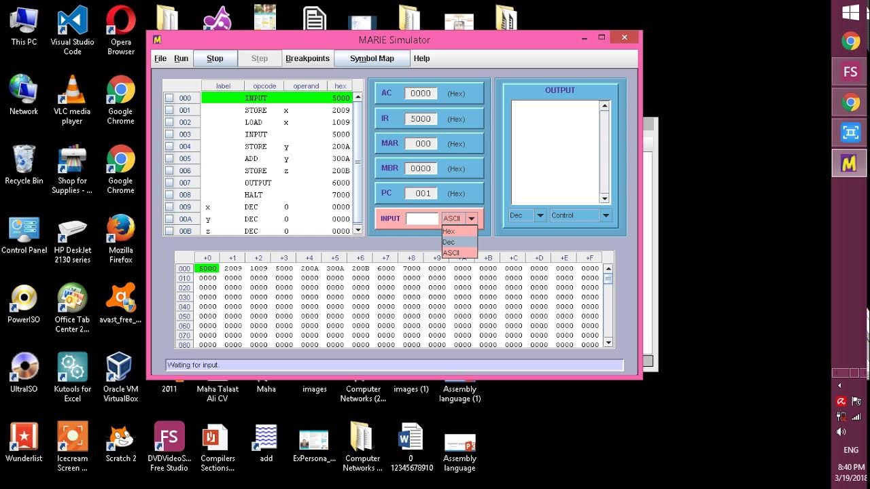Screen dimensions: 870x489
Task: Toggle breakpoint checkbox for address 001
Action: tap(169, 110)
